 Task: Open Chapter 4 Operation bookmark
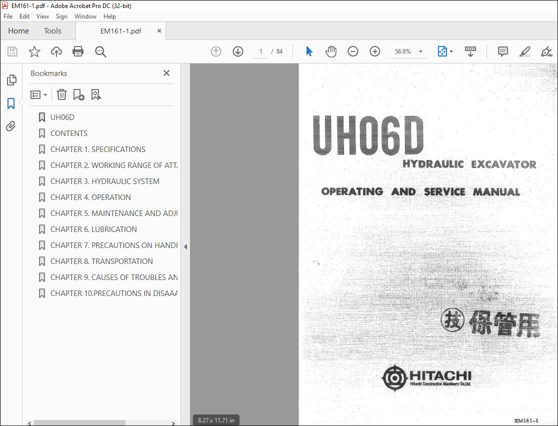[90, 197]
